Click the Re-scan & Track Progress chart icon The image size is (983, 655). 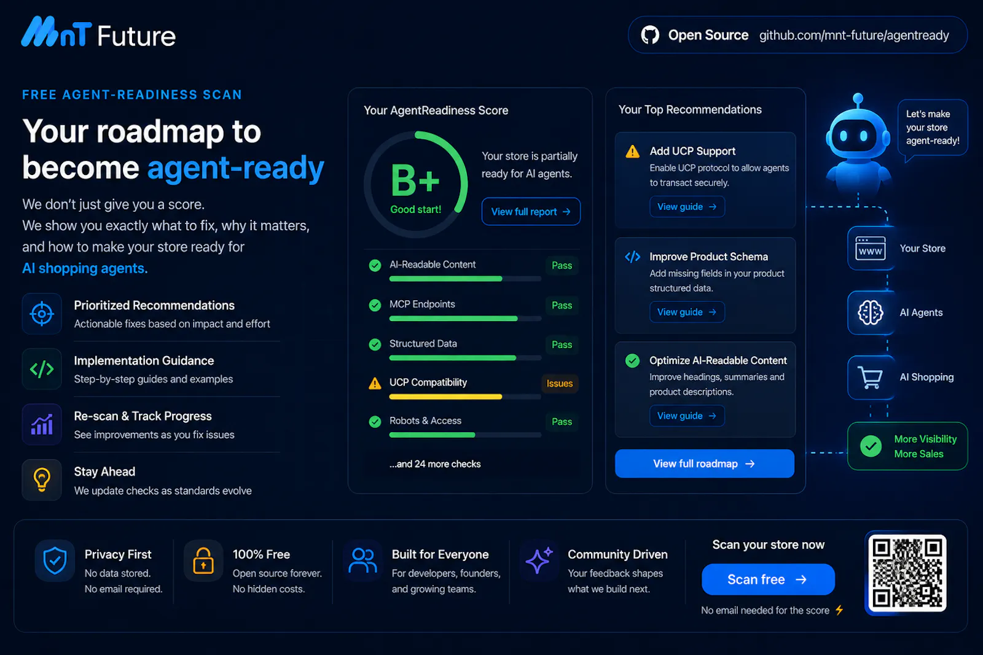click(x=42, y=424)
